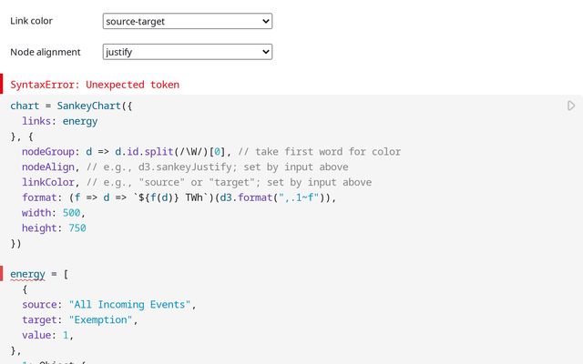The height and width of the screenshot is (364, 583).
Task: Click the "Exemption" target string
Action: click(101, 319)
